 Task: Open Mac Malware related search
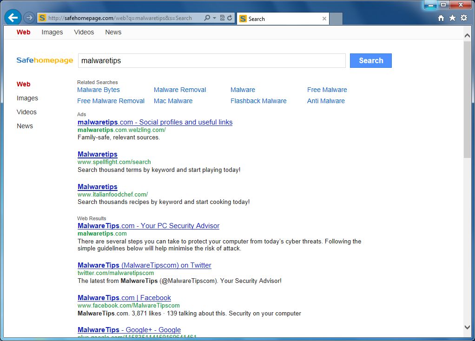point(173,101)
